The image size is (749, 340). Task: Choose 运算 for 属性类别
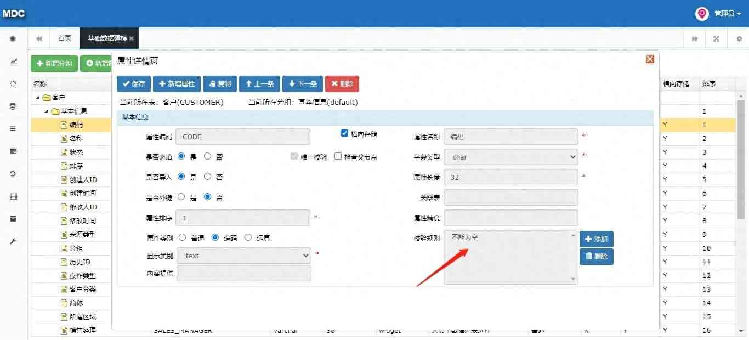pyautogui.click(x=248, y=237)
